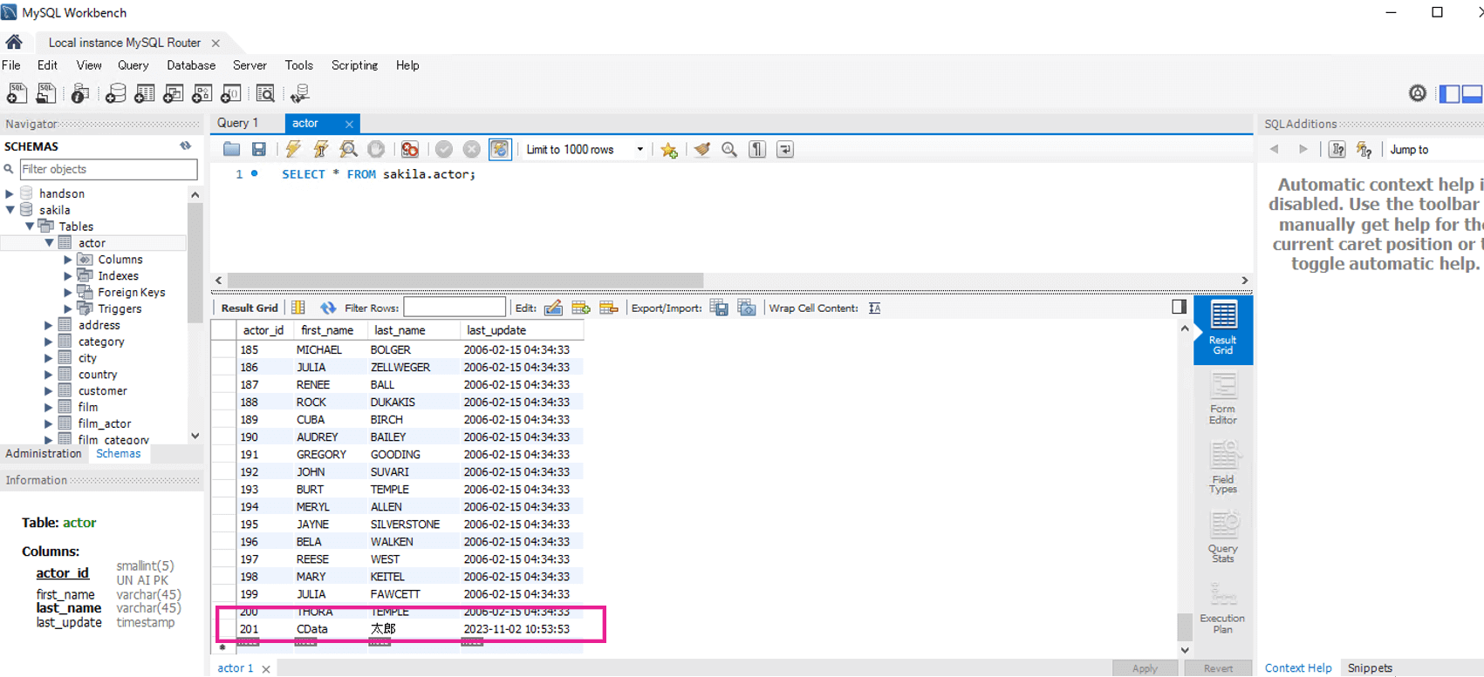Click in the Filter Rows field
1484x677 pixels.
coord(455,308)
